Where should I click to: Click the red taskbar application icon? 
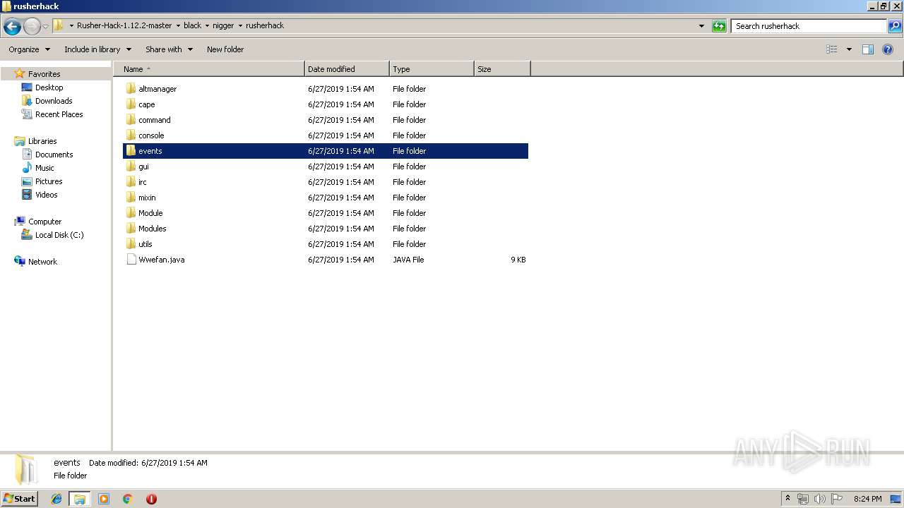(151, 499)
